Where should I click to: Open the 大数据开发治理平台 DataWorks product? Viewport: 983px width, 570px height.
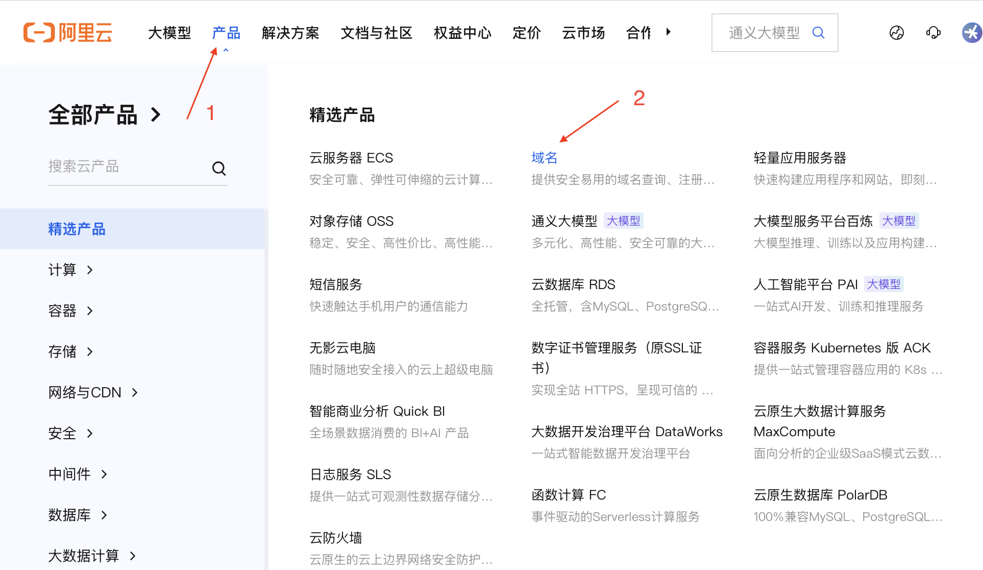627,432
